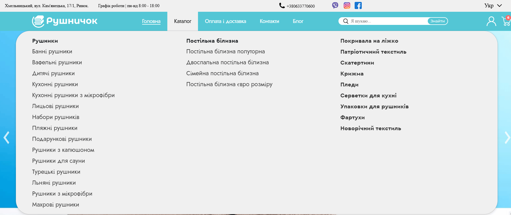The height and width of the screenshot is (215, 511).
Task: Open the Viber contact icon
Action: click(335, 5)
